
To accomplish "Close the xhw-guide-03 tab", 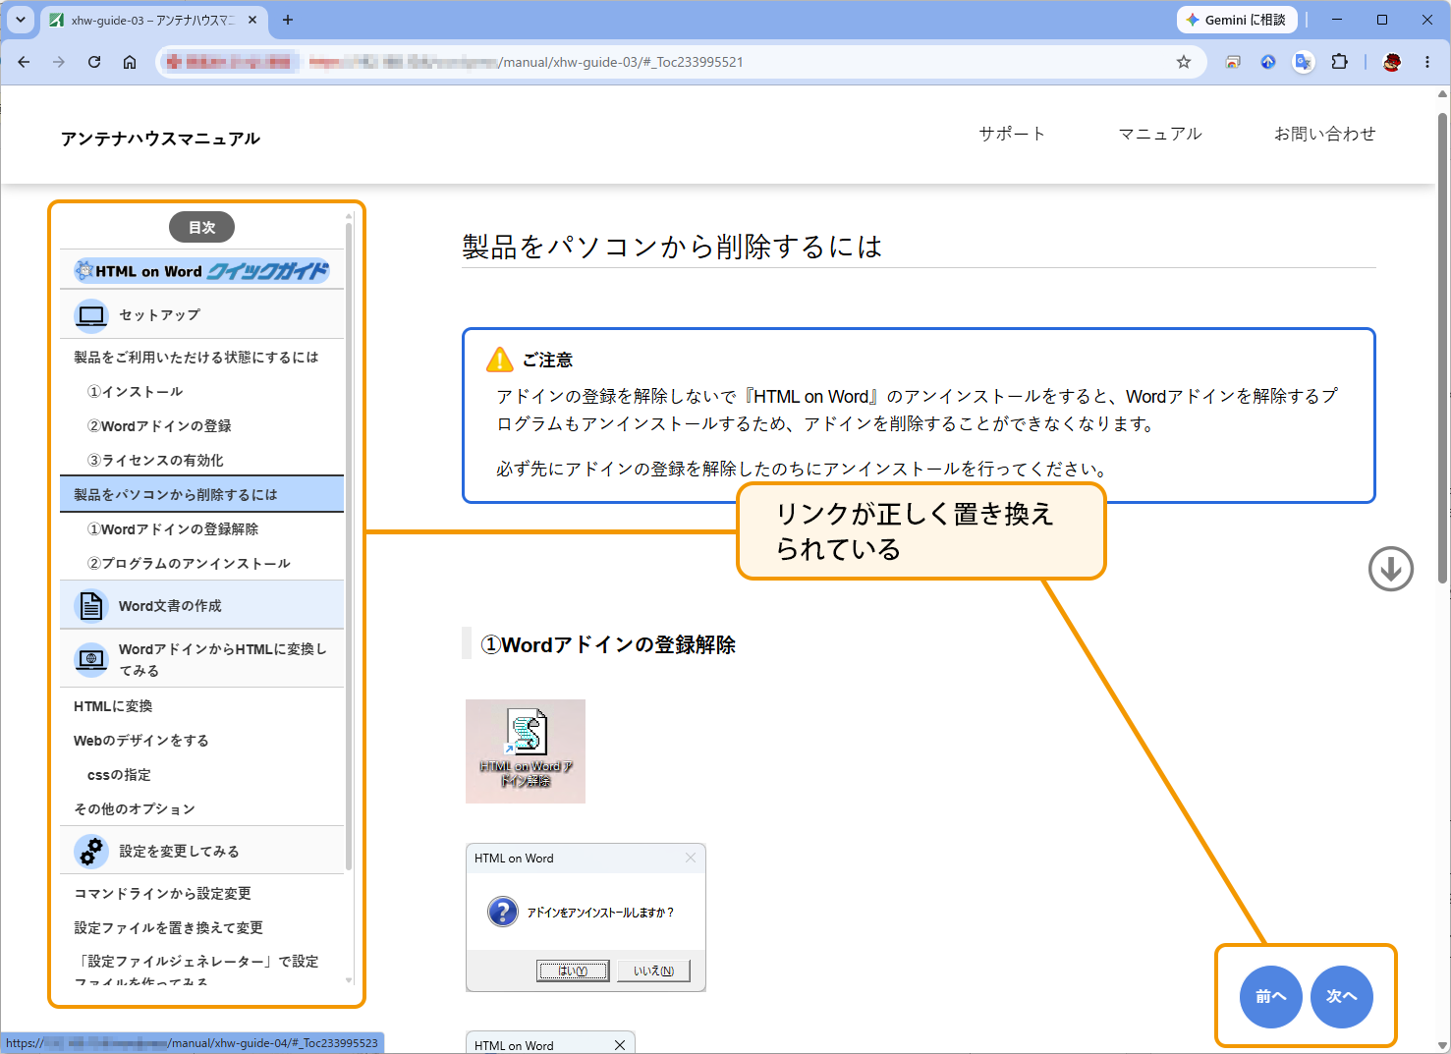I will point(252,20).
